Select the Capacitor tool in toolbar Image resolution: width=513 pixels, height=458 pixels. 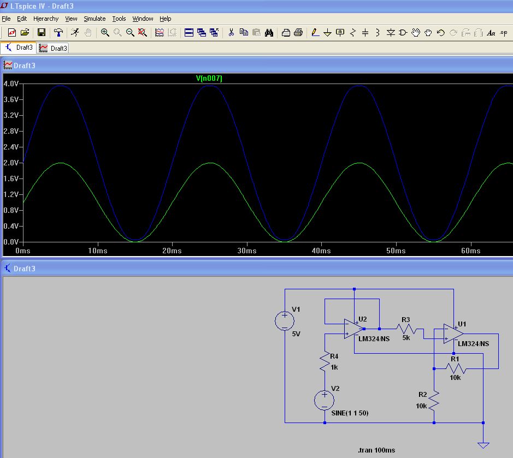pos(365,33)
